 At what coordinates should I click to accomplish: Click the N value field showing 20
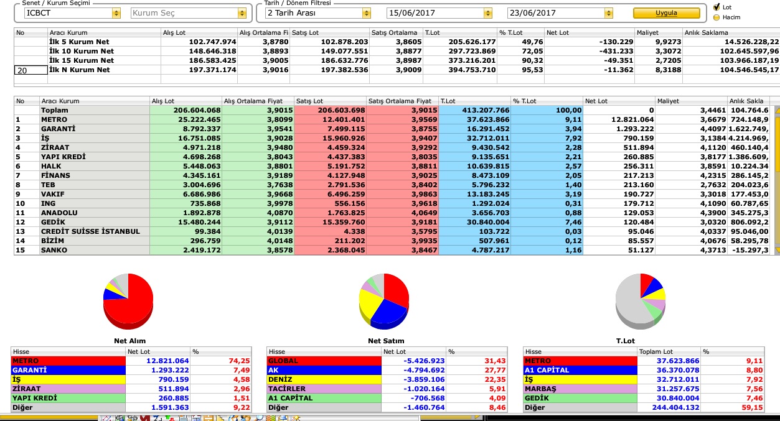(x=31, y=70)
